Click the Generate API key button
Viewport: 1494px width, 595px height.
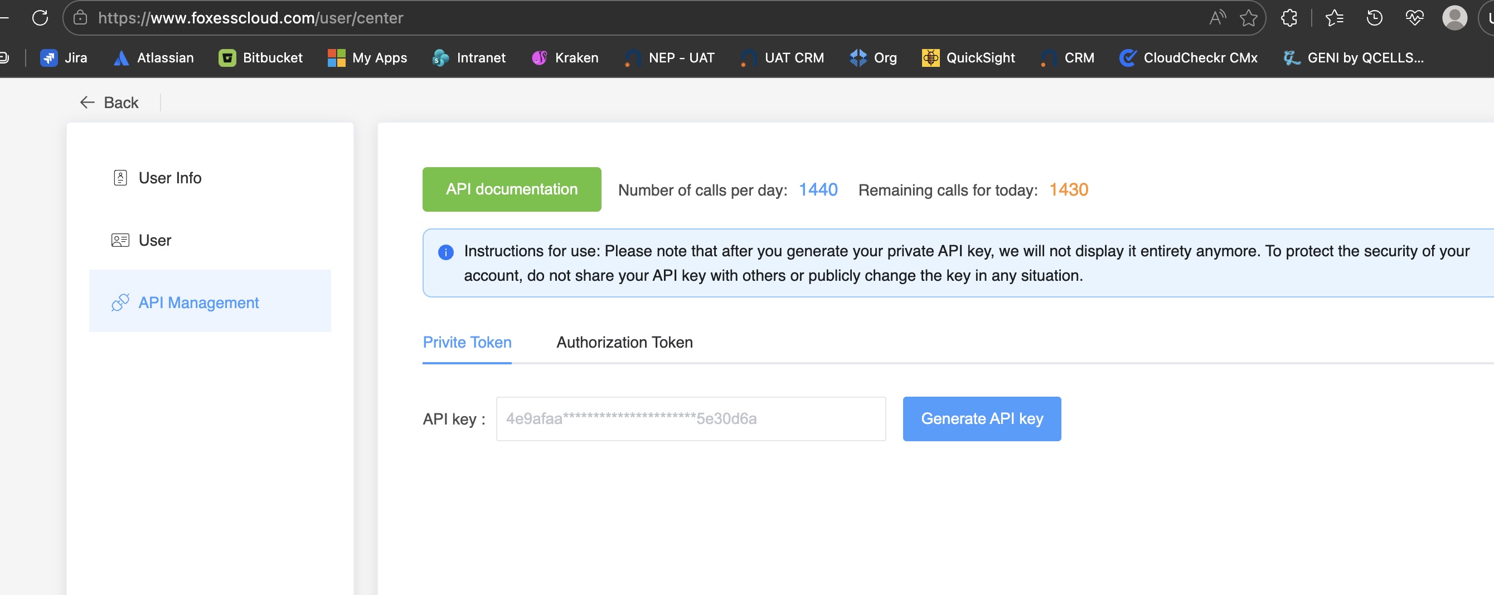[981, 418]
